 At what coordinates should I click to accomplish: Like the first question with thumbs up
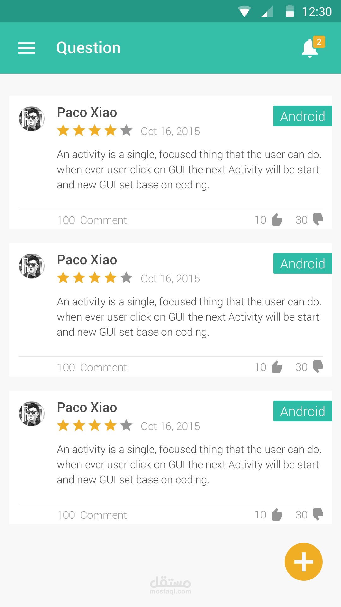click(x=277, y=220)
